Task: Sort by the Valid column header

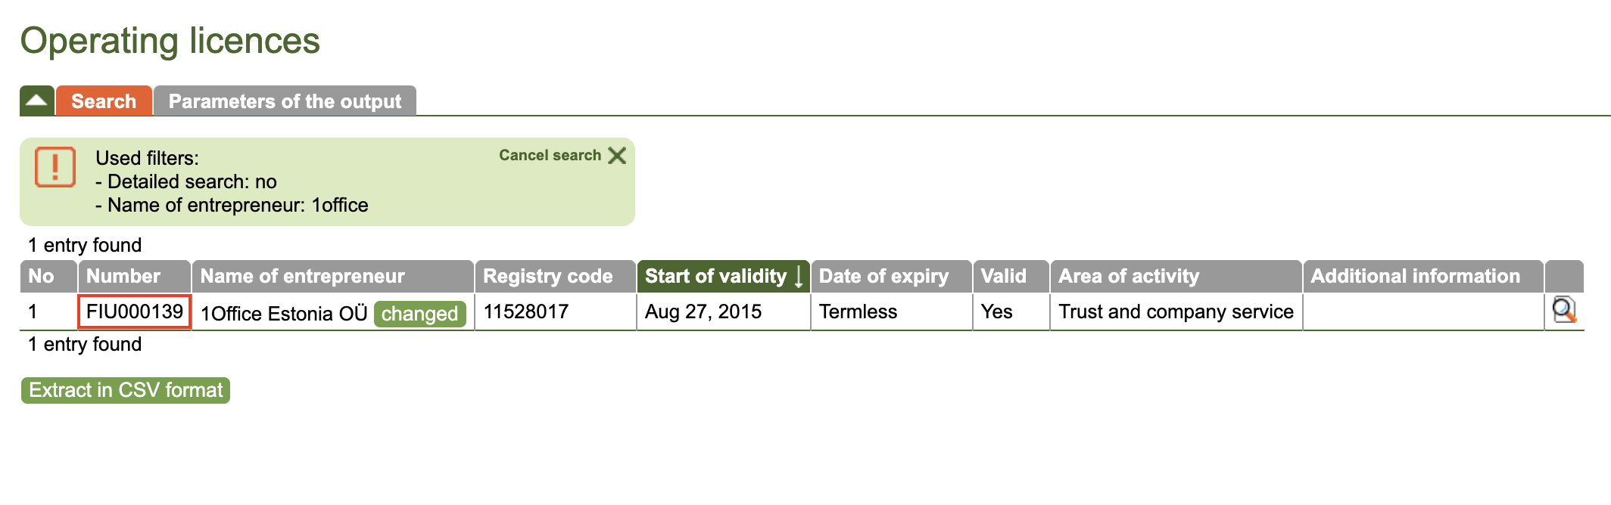Action: (1003, 277)
